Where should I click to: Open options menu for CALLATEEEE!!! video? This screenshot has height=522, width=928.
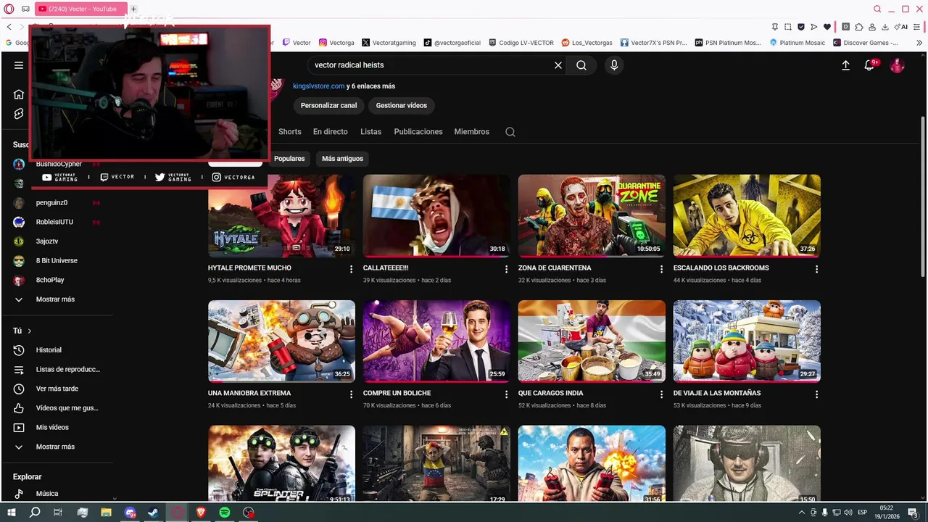pos(507,269)
